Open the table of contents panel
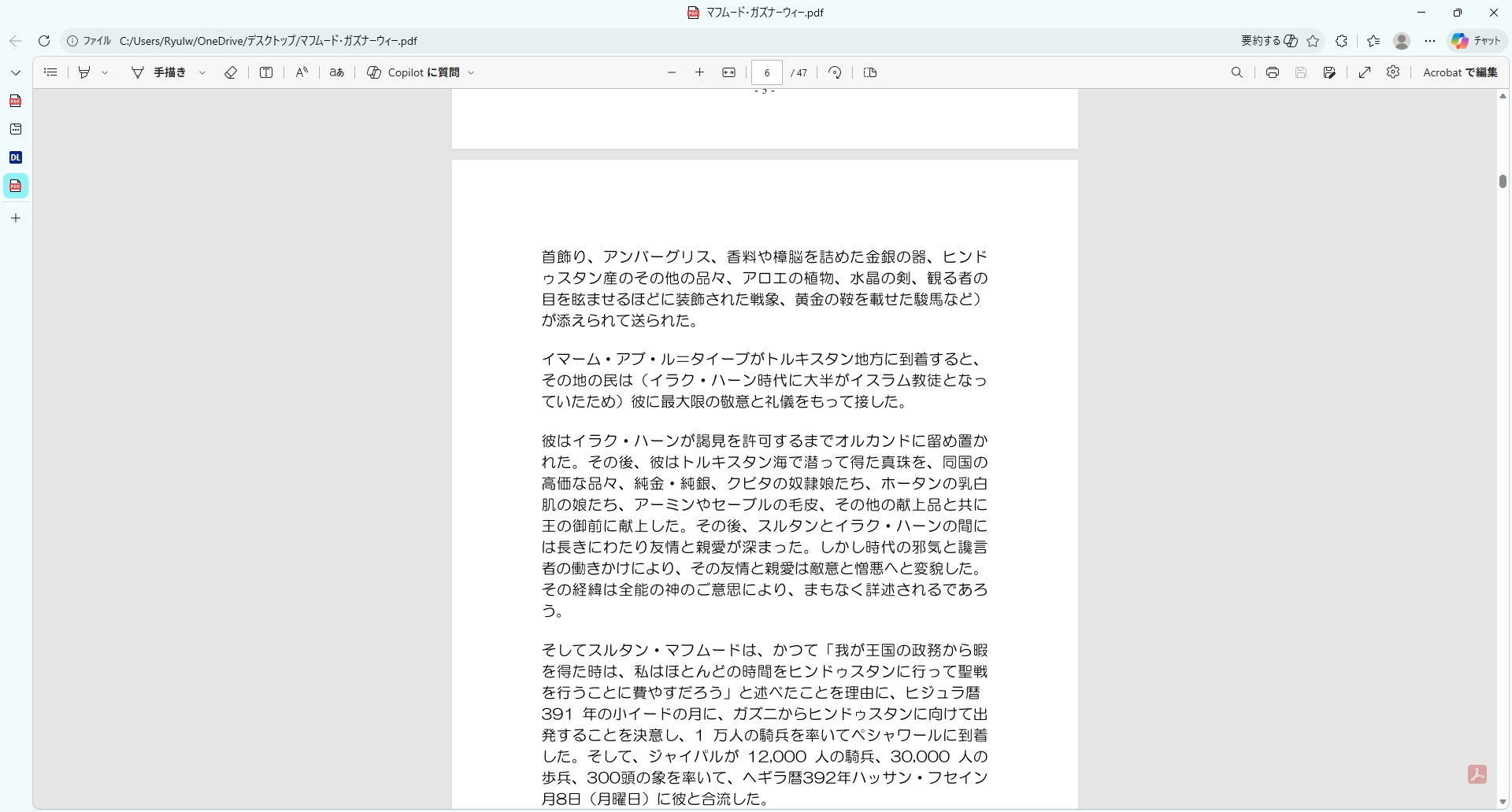 click(x=50, y=72)
